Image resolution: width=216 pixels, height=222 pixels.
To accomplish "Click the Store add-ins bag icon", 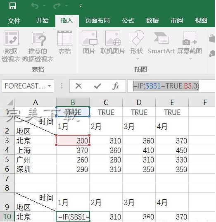I will [x=212, y=38].
